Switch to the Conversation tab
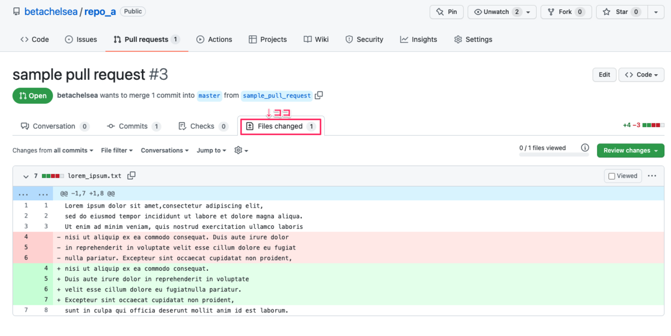 pyautogui.click(x=55, y=127)
